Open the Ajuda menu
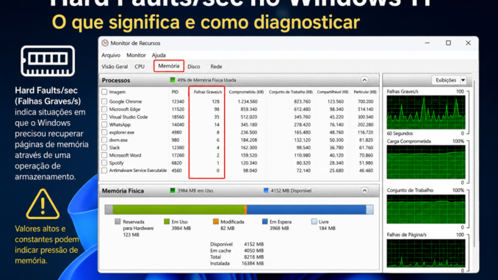Viewport: 498px width, 280px height. 159,55
